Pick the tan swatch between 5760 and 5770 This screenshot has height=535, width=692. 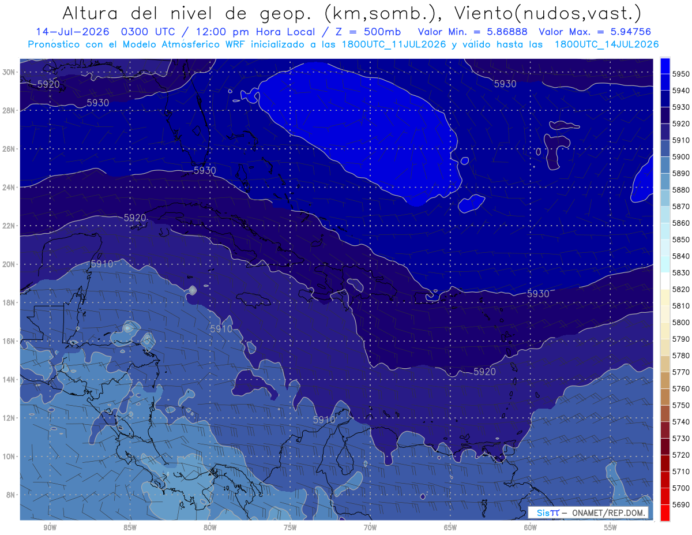pos(665,380)
